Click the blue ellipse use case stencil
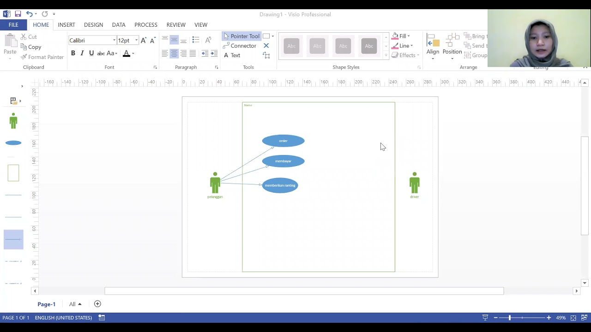This screenshot has height=332, width=591. 13,143
